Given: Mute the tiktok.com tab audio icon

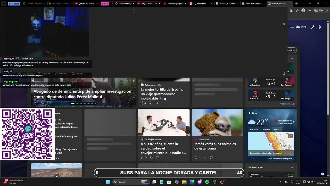Looking at the screenshot, I should pos(117,4).
